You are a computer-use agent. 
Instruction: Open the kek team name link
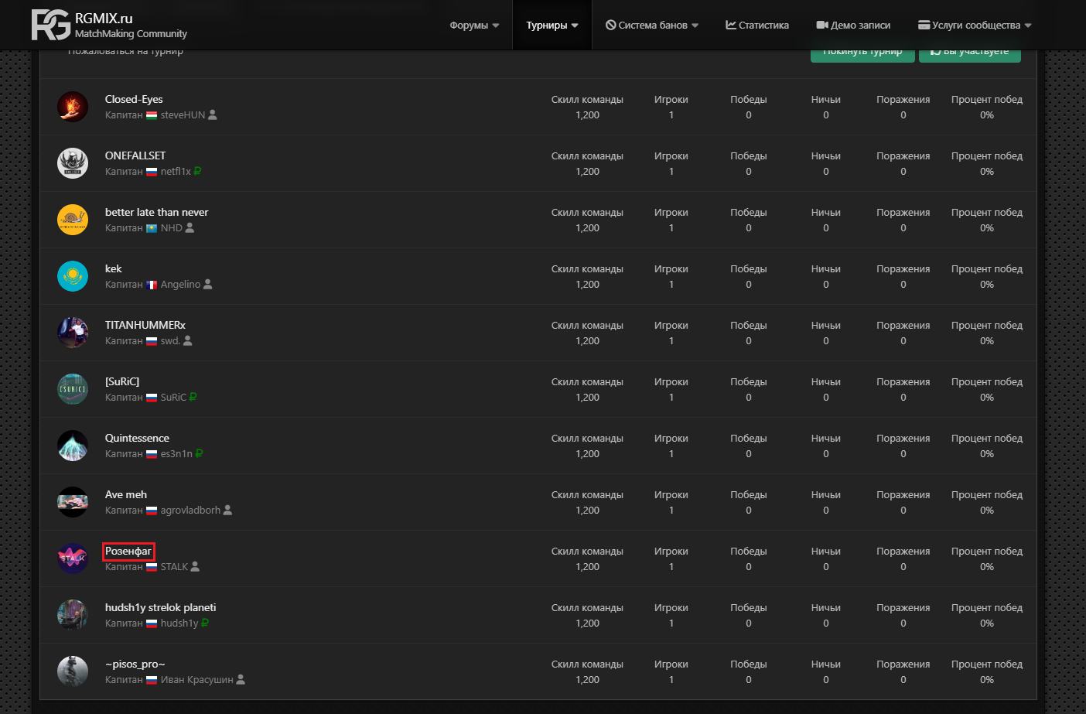(x=114, y=268)
